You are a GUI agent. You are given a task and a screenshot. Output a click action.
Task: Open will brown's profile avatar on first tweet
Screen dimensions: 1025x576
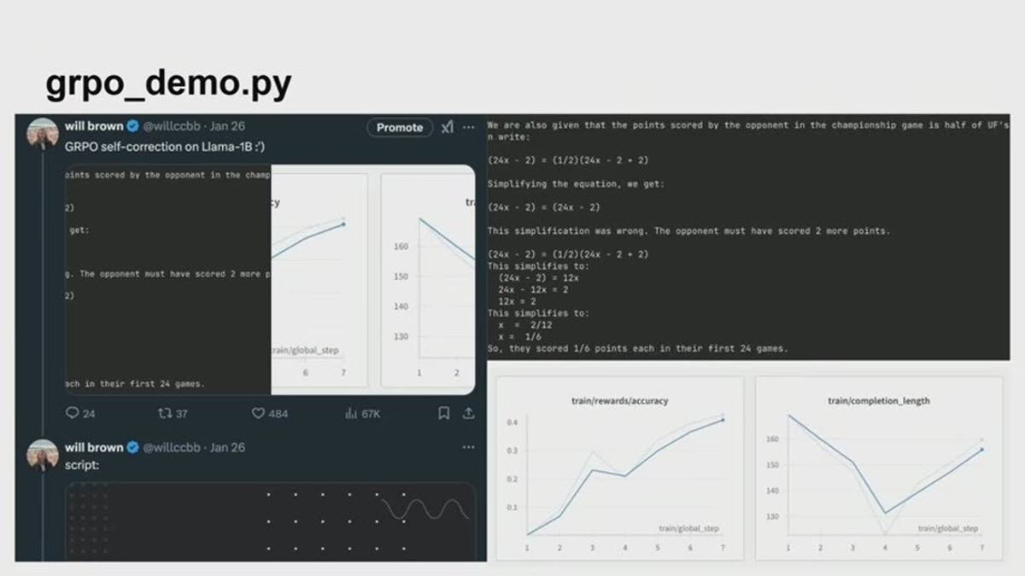coord(43,134)
